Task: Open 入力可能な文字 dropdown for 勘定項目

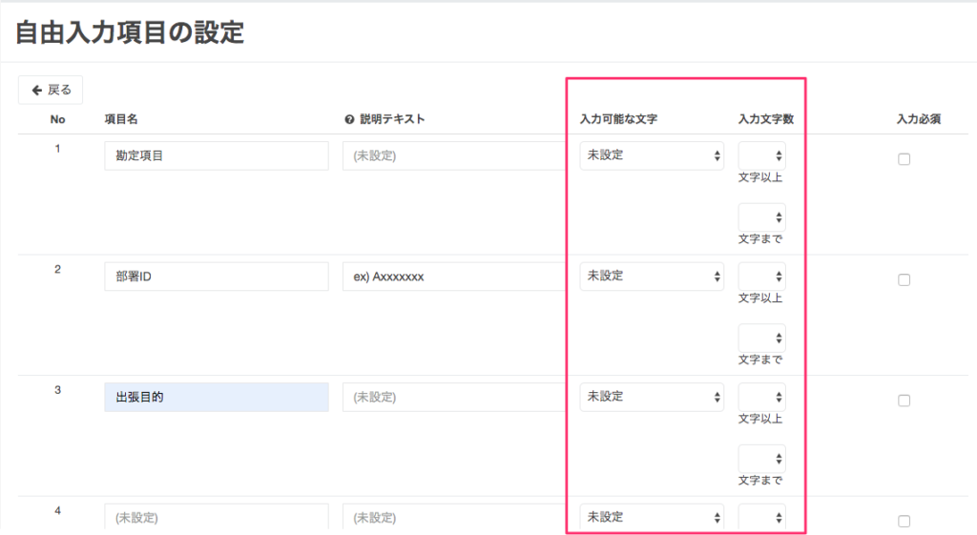Action: coord(652,155)
